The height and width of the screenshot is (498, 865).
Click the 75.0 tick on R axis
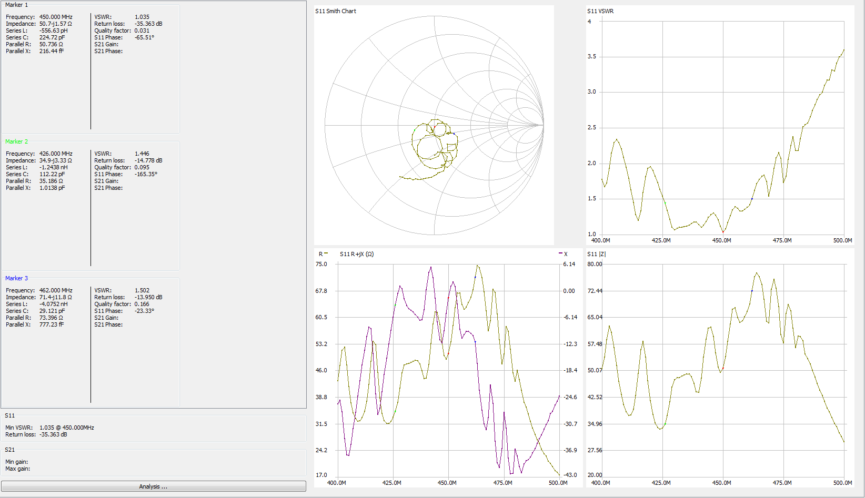321,264
